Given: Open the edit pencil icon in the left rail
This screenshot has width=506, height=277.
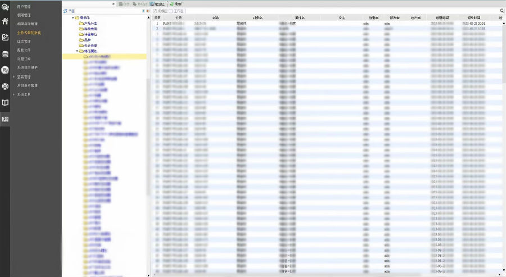Looking at the screenshot, I should coord(5,38).
